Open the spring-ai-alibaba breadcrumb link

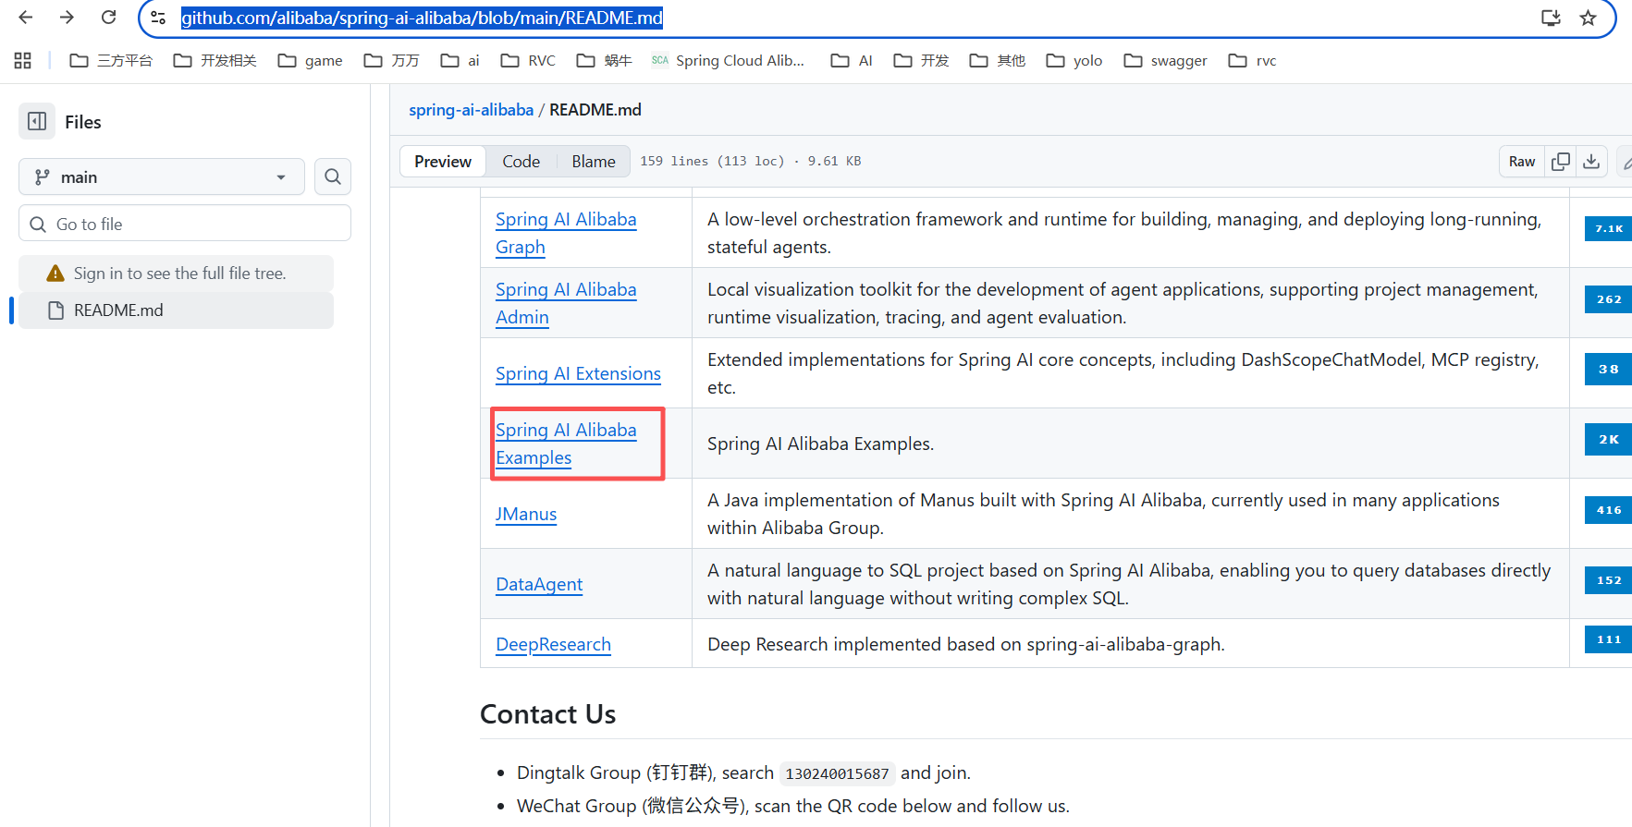click(472, 110)
